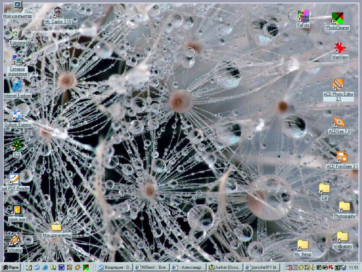Click the En language indicator in tray
The height and width of the screenshot is (272, 362).
[x=295, y=268]
